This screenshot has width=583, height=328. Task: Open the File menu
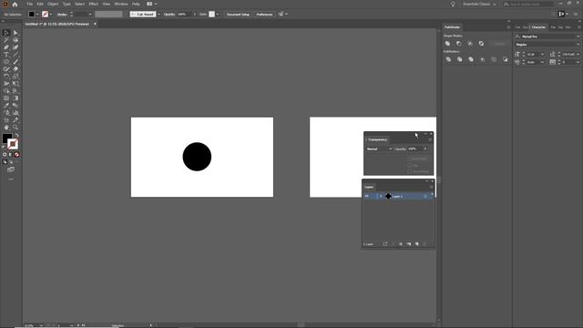point(30,4)
